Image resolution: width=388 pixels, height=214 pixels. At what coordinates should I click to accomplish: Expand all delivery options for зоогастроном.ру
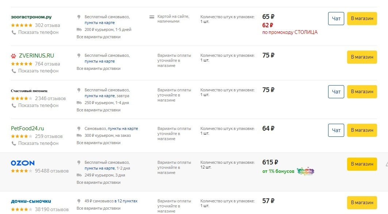(x=99, y=37)
